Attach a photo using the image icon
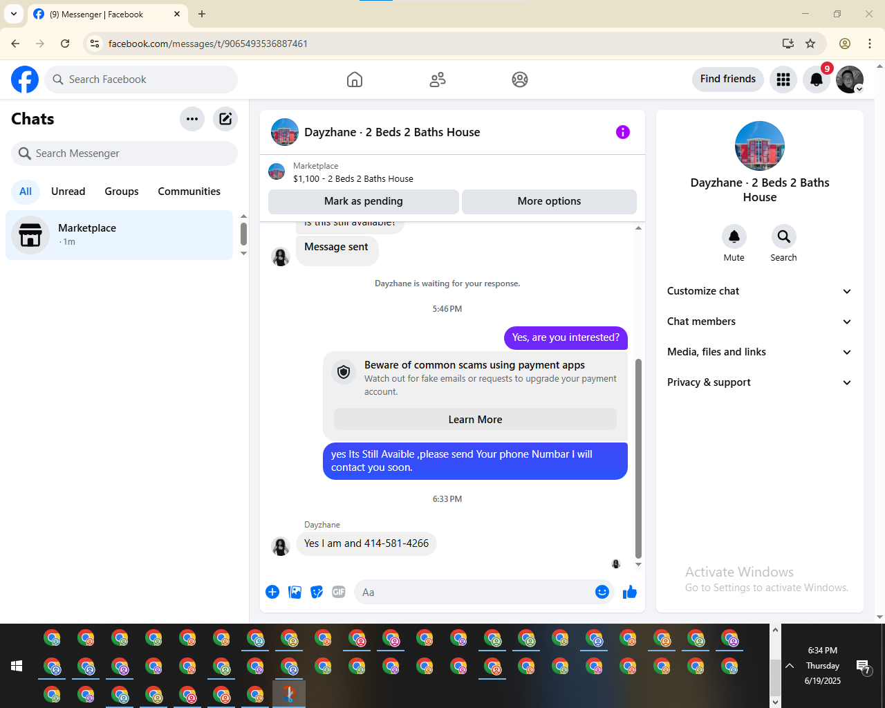The image size is (885, 708). click(x=295, y=592)
